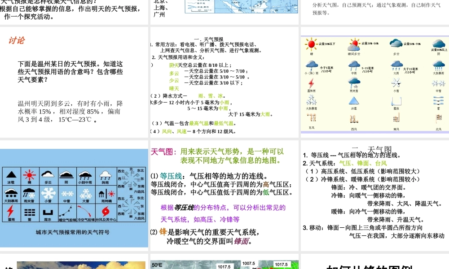Click the 冰雹 triangle in blue symbol chart
This screenshot has width=449, height=269.
11,174
